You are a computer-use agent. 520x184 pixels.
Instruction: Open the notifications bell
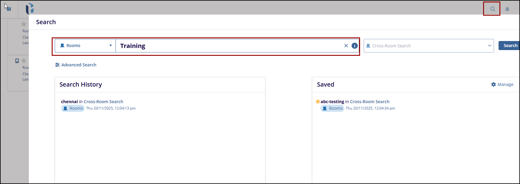click(x=507, y=9)
